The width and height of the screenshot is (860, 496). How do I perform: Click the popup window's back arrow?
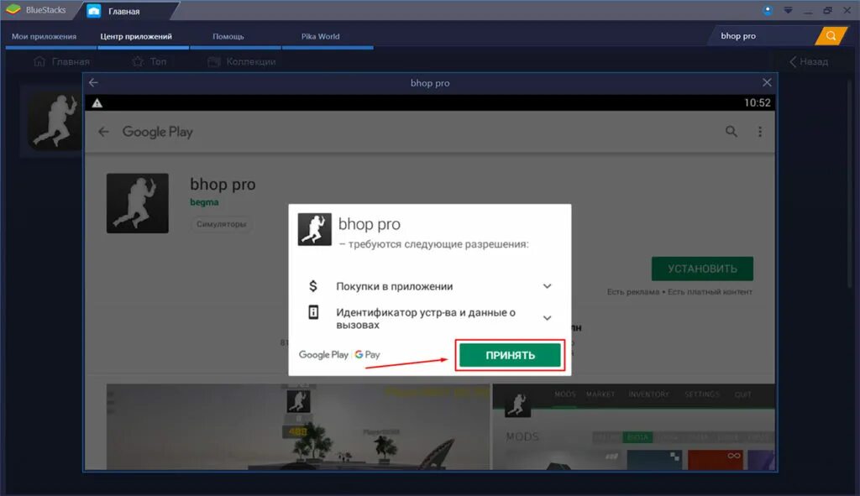tap(94, 82)
